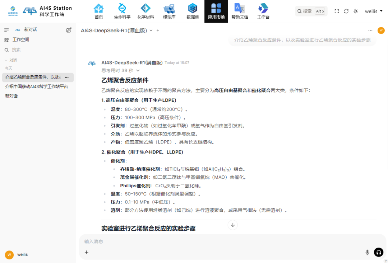Click the 齐格勒-纳塔催化剂 bullet text
This screenshot has width=388, height=263.
pos(140,169)
